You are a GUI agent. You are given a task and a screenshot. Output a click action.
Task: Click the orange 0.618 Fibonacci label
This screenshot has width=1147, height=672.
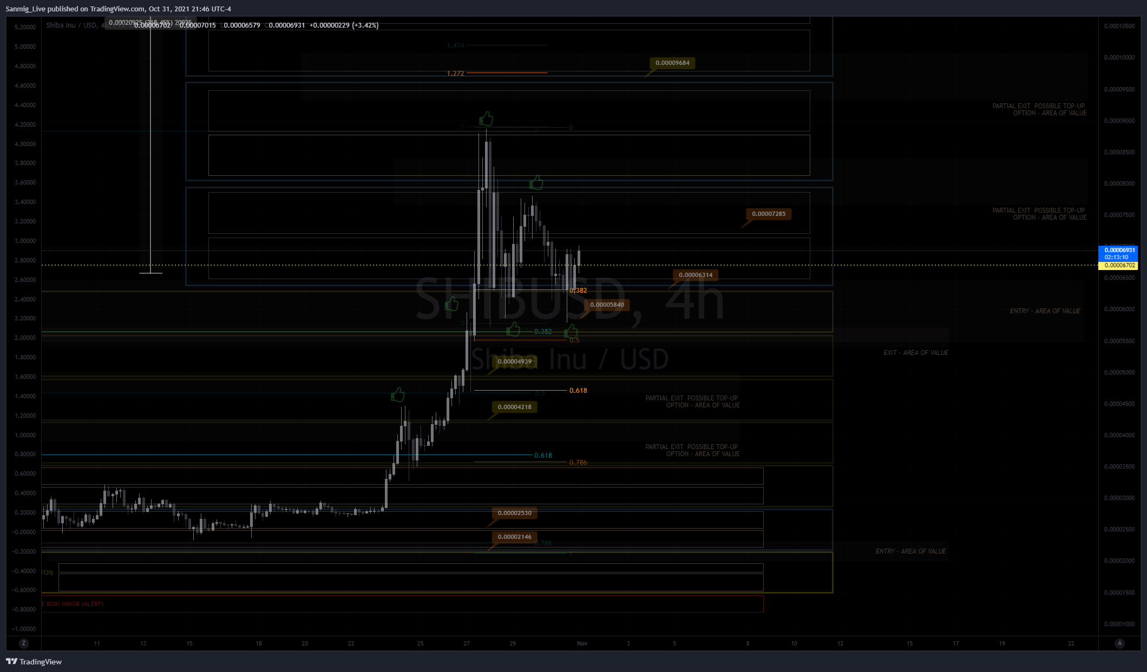pos(578,391)
